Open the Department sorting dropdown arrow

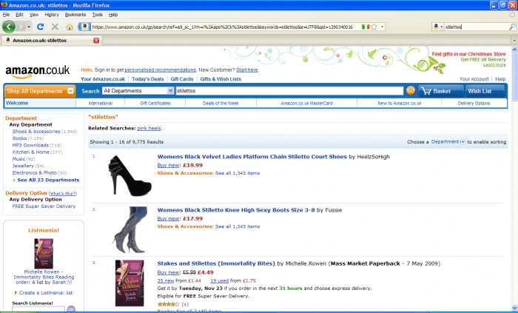tap(463, 142)
